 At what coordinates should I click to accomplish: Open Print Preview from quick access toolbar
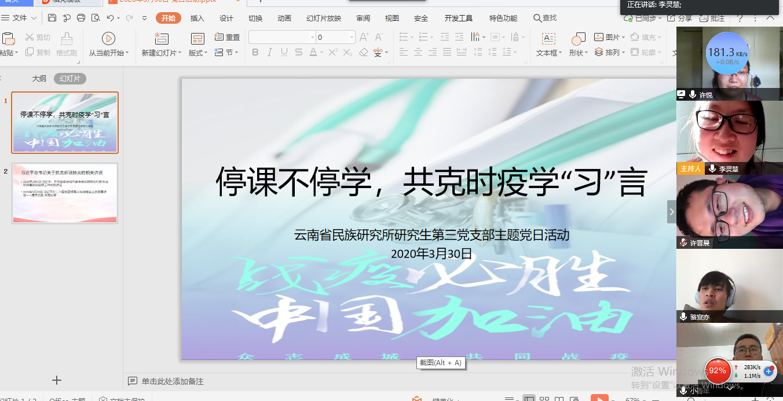[96, 18]
